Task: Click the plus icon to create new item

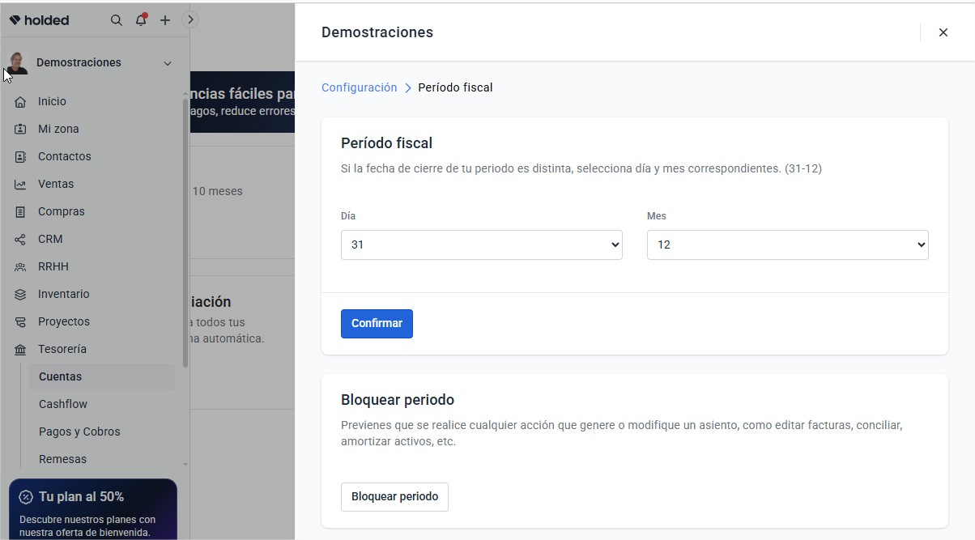Action: (165, 20)
